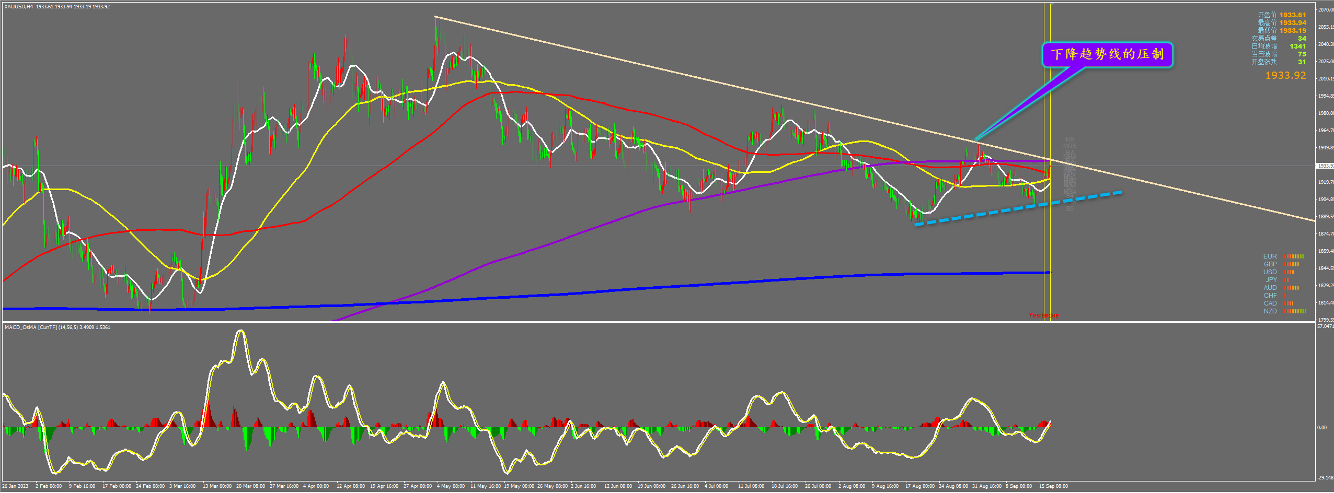Select the current price tag on the price axis
This screenshot has height=493, width=1334.
[x=1325, y=166]
